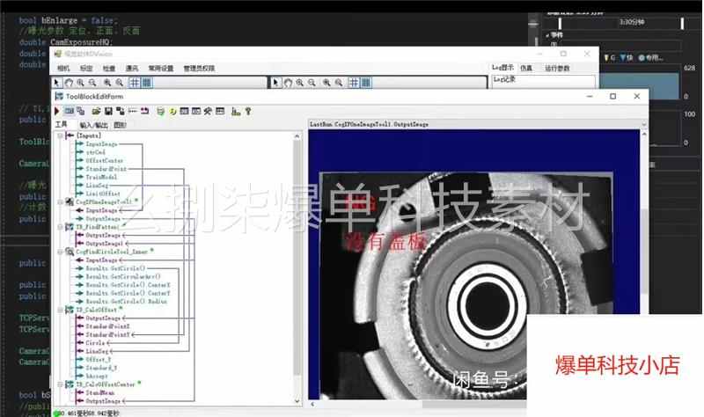The height and width of the screenshot is (417, 704).
Task: Click the green printer-like icon in ToolBlock toolbar
Action: [160, 111]
